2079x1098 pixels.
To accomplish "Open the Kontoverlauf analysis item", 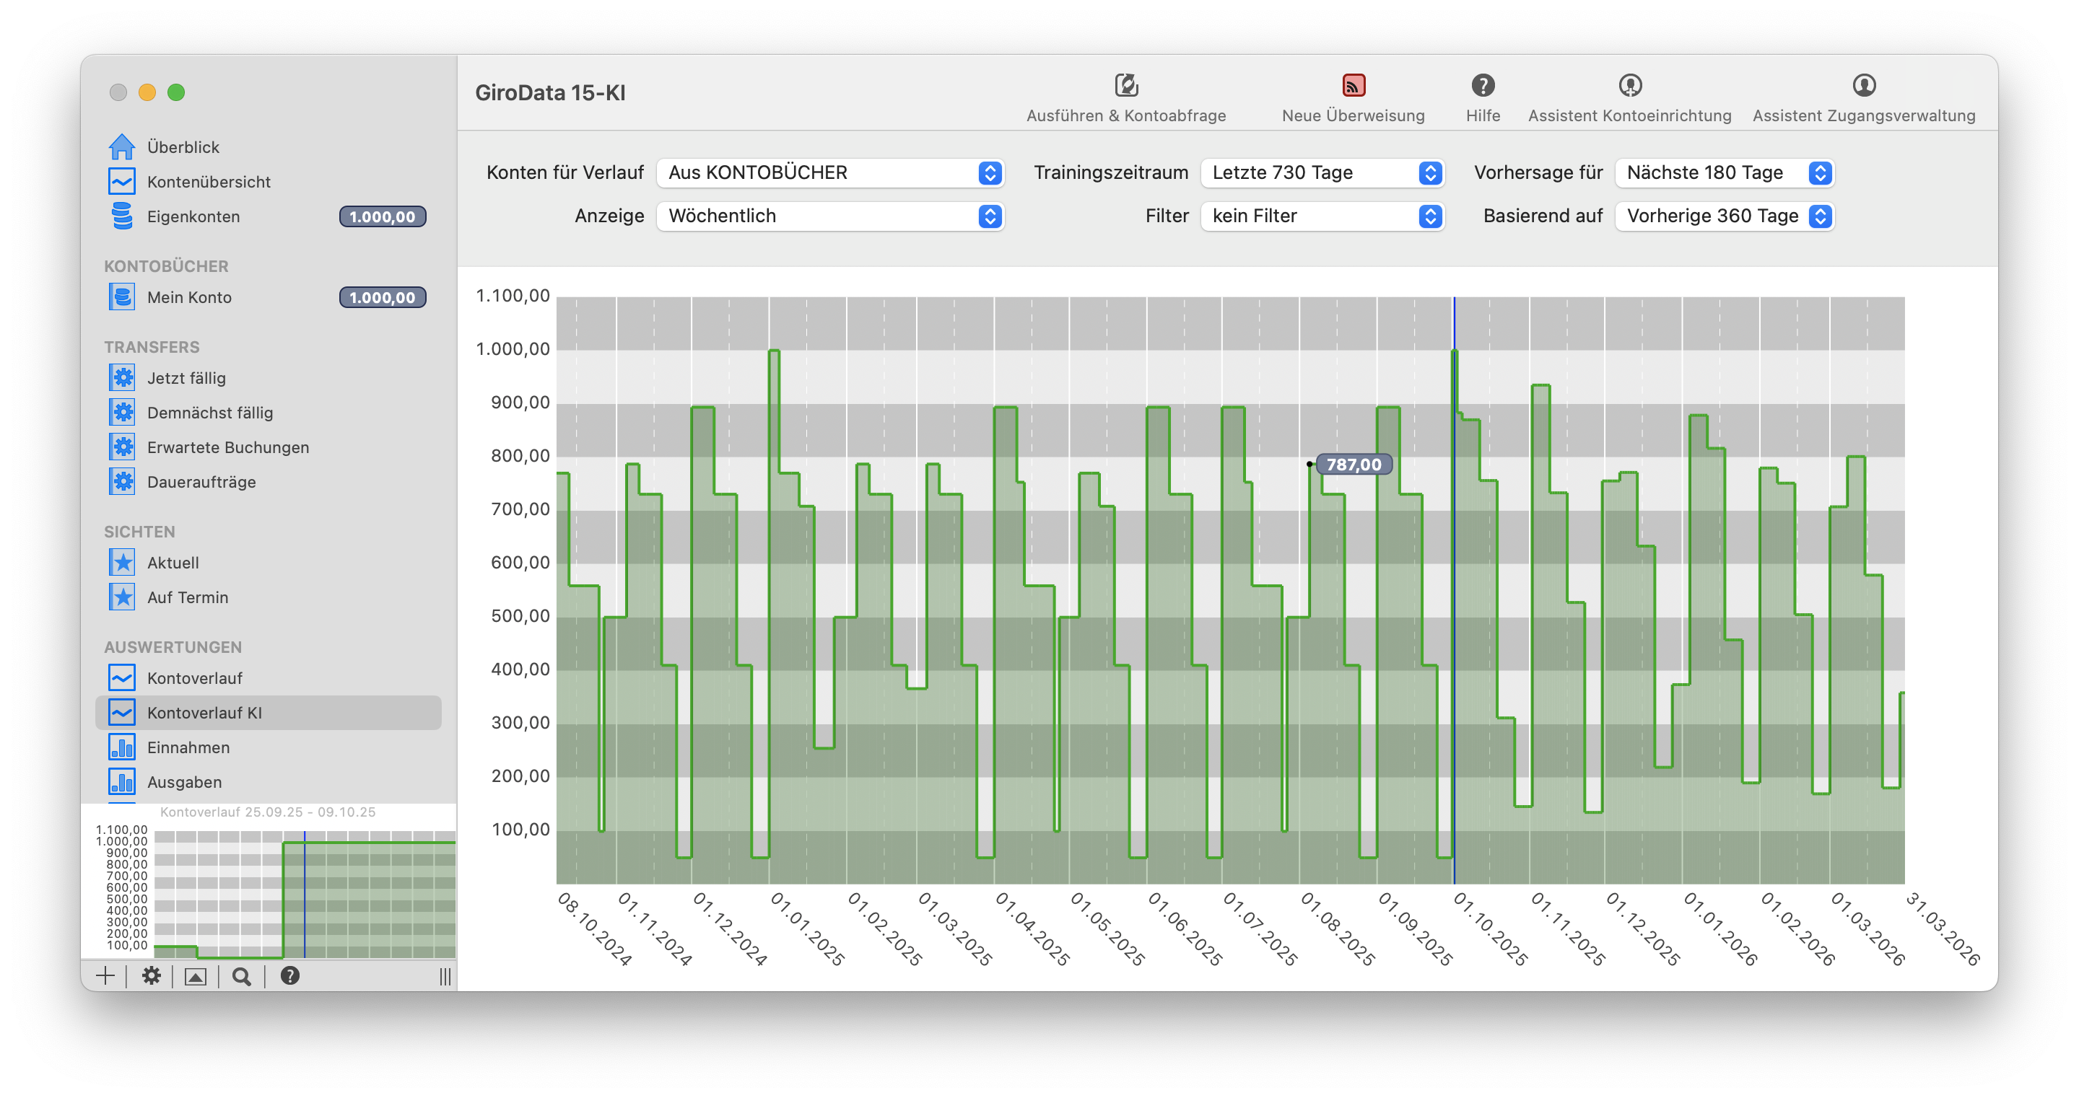I will tap(194, 677).
